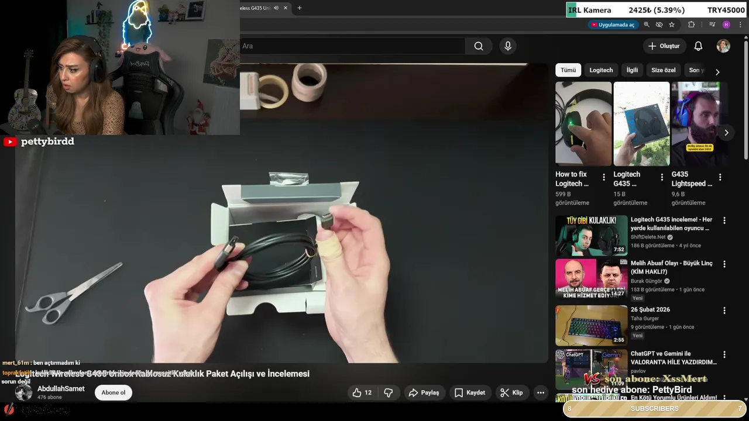Image resolution: width=749 pixels, height=421 pixels.
Task: Open YouTube notifications bell
Action: coord(698,46)
